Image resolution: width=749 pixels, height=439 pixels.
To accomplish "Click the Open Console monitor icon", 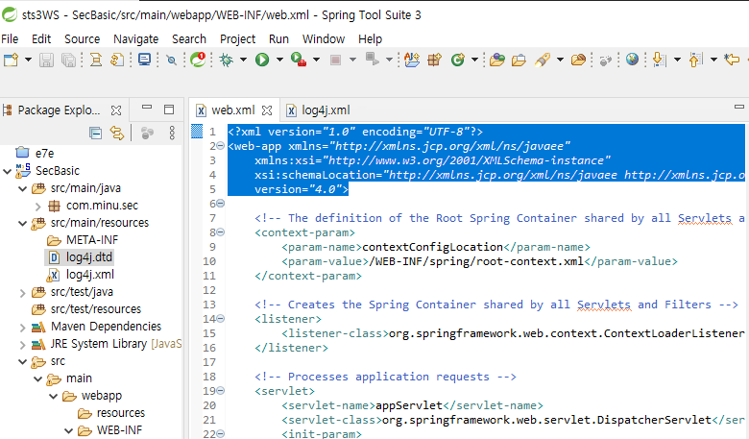I will 144,60.
